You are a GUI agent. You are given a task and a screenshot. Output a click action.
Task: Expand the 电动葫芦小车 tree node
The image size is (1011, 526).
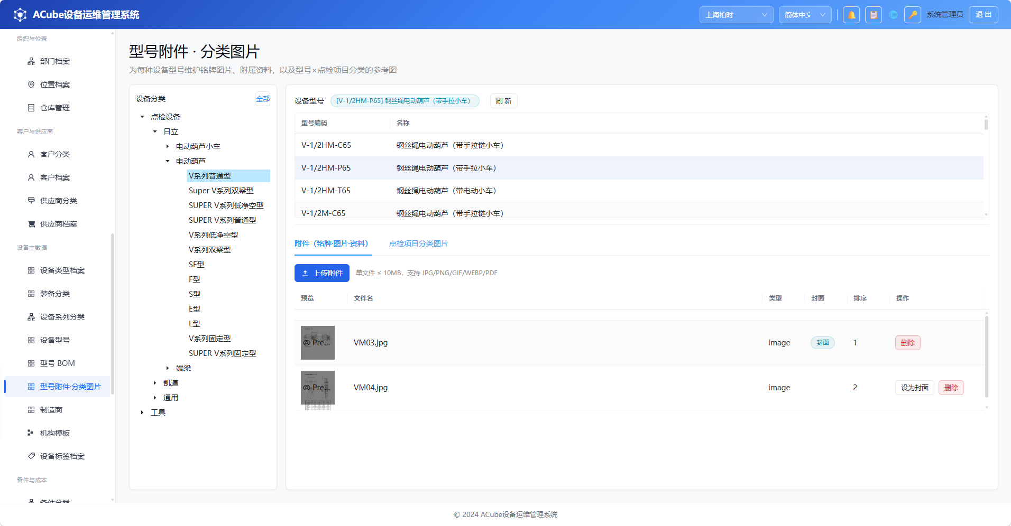(168, 146)
